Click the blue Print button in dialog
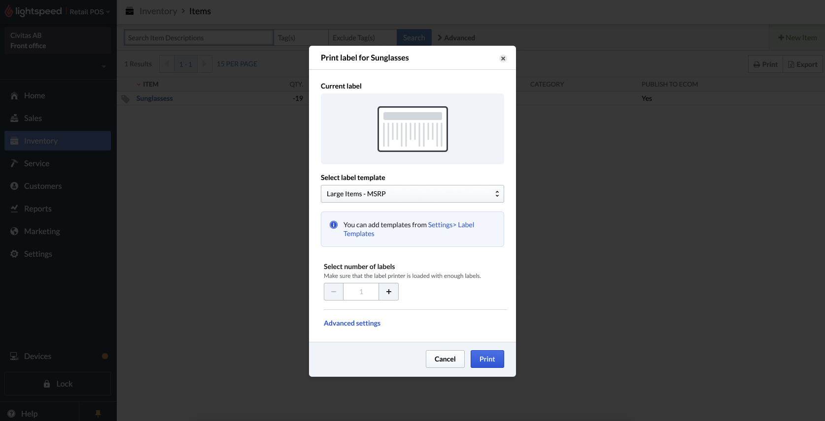Screen dimensions: 825x421 (x=487, y=359)
